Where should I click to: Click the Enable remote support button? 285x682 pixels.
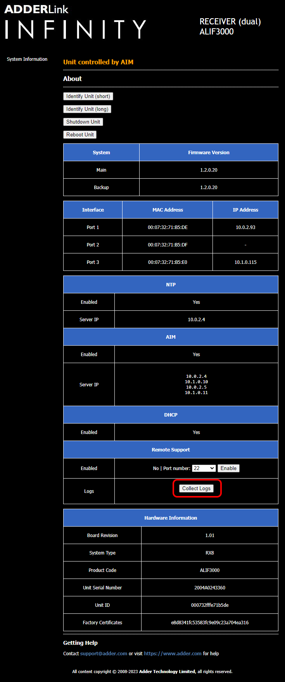coord(228,468)
